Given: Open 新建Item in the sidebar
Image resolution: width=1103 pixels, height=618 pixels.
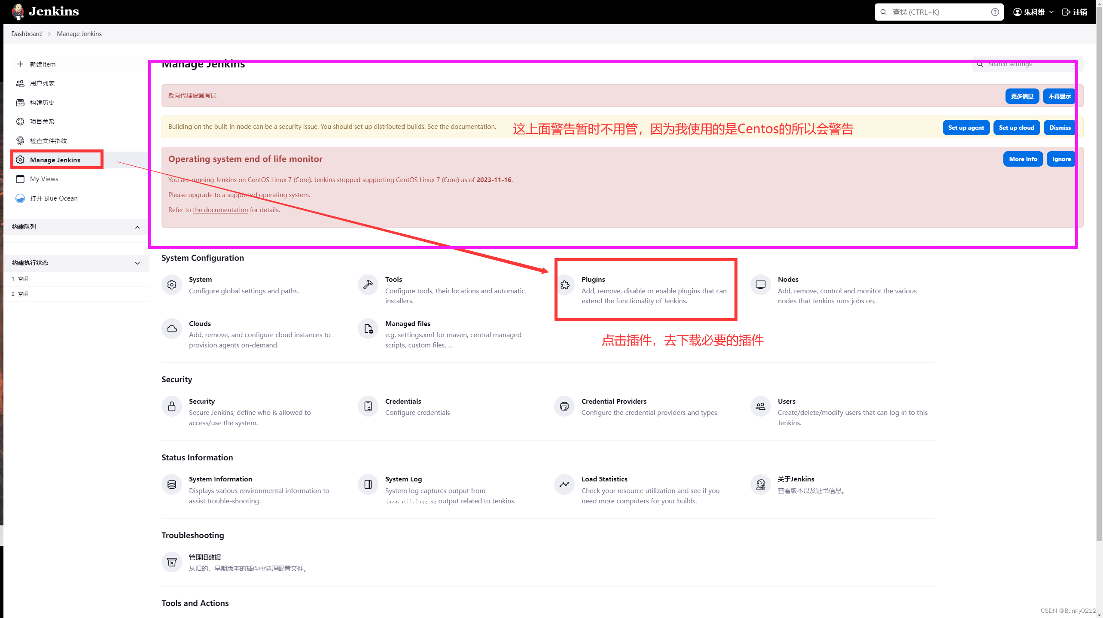Looking at the screenshot, I should (x=79, y=64).
